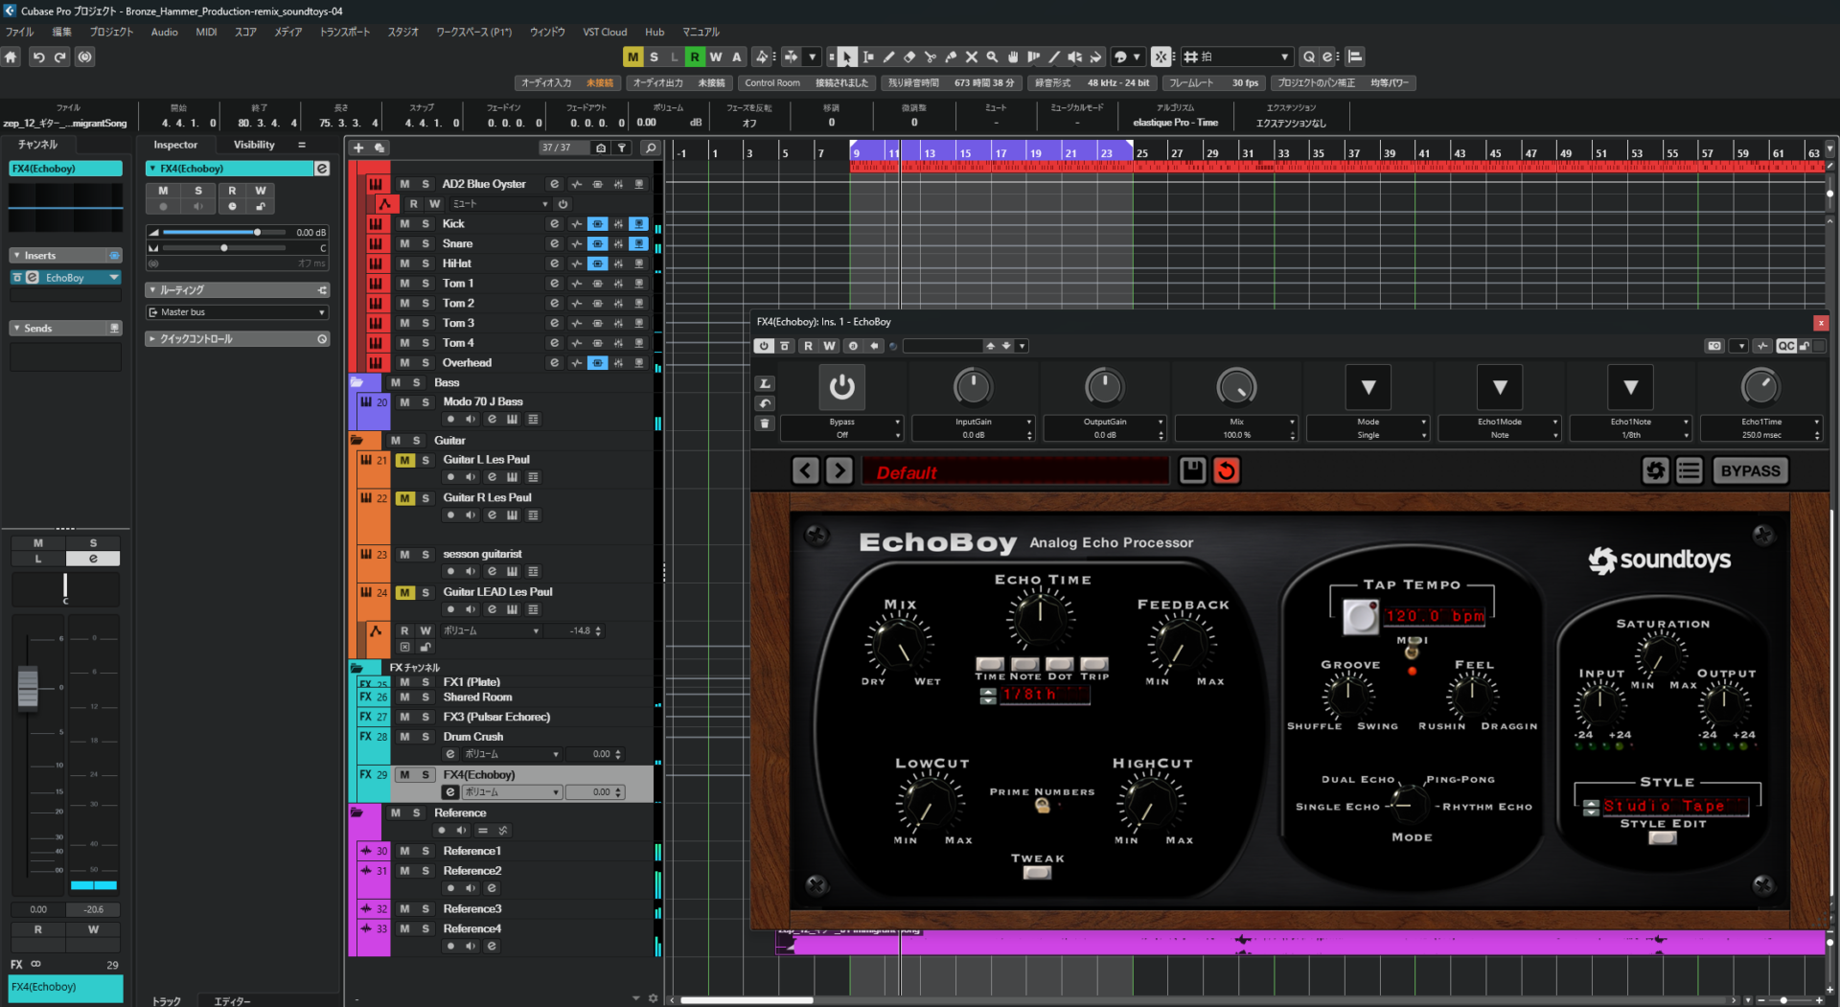This screenshot has height=1007, width=1840.
Task: Select the Play speaker tool
Action: click(x=1074, y=57)
